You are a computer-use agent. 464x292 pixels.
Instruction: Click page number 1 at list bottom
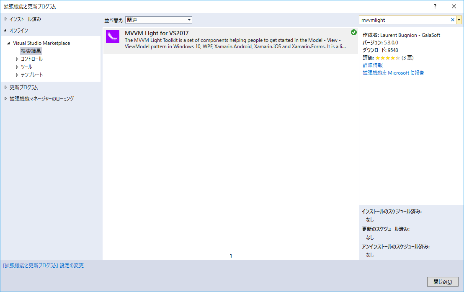(x=231, y=256)
